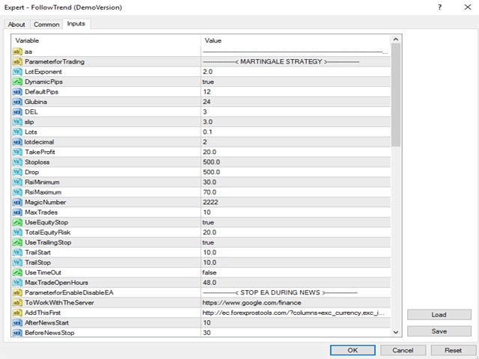Select the AfterNewsStart variable name
Image resolution: width=479 pixels, height=359 pixels.
46,323
